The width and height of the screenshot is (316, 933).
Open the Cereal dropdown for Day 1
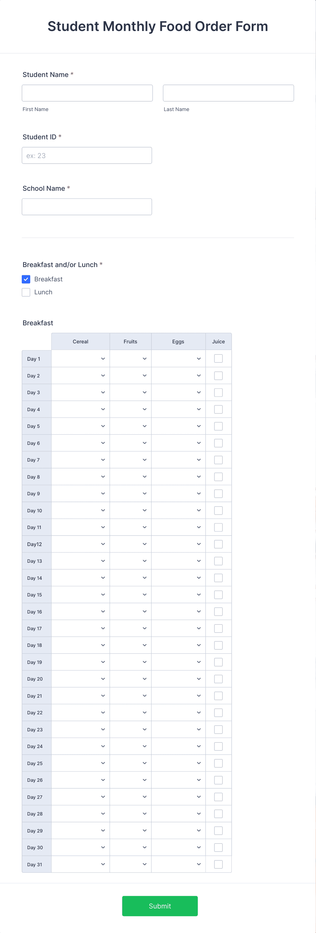[80, 359]
